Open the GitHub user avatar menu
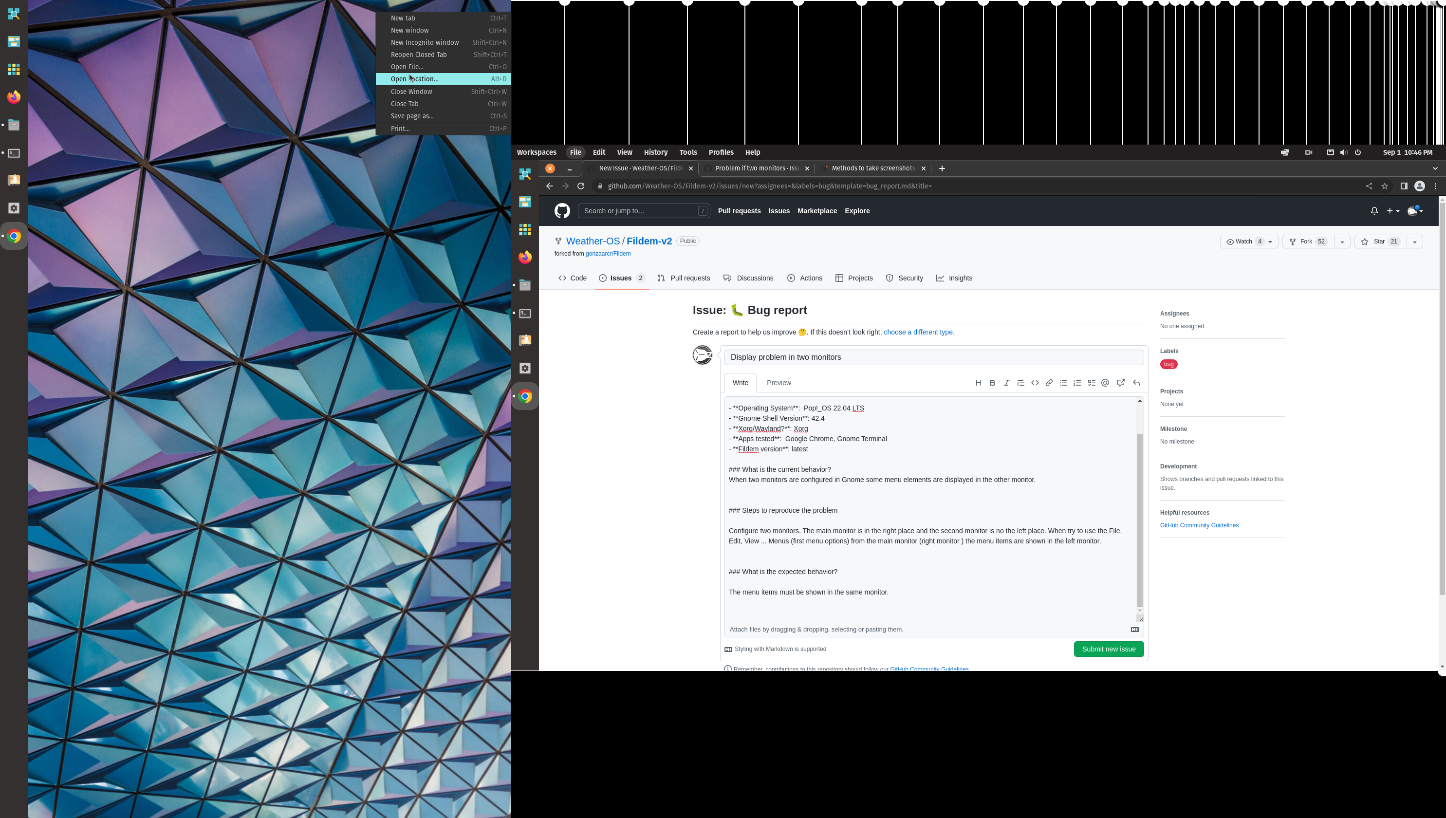Image resolution: width=1446 pixels, height=818 pixels. click(x=1414, y=211)
